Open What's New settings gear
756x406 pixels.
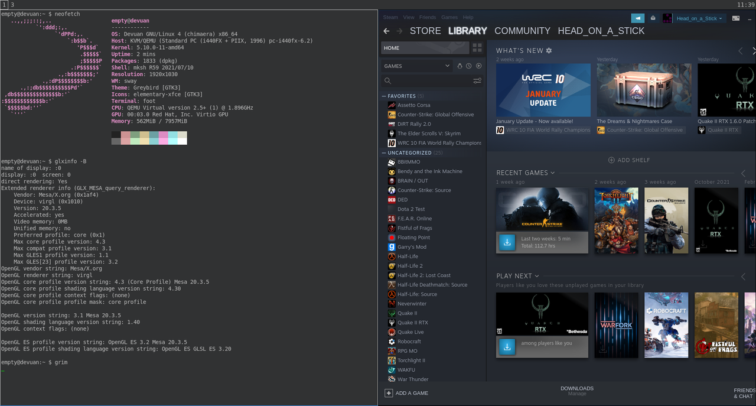click(x=549, y=51)
